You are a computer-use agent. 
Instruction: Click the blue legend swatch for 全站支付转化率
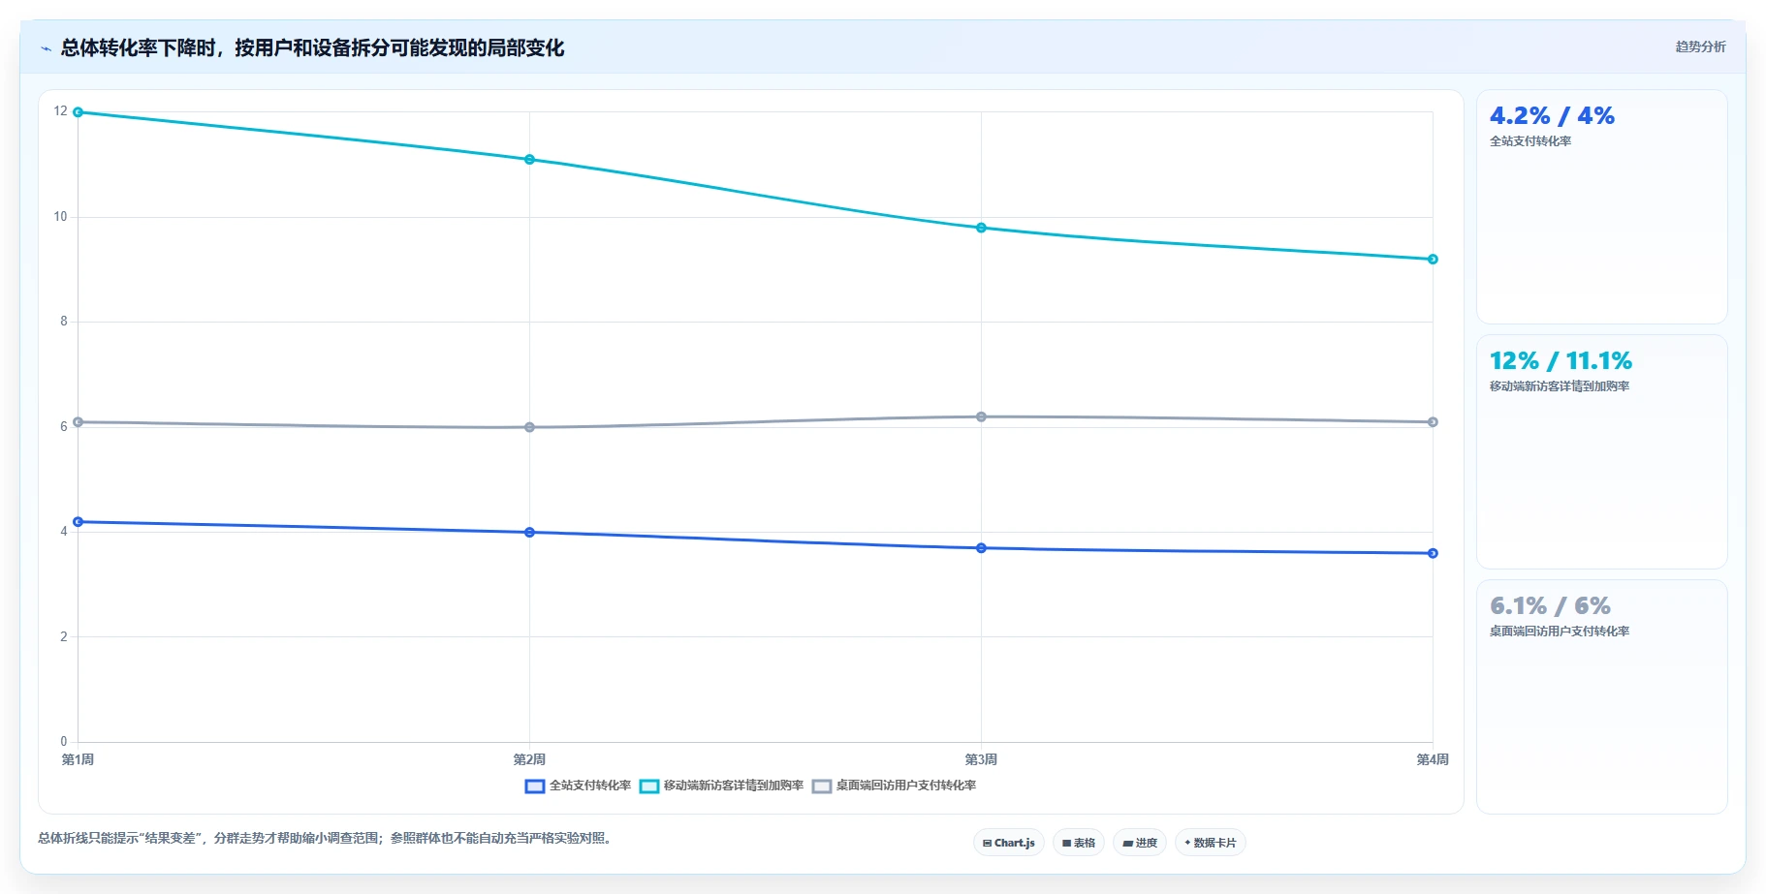click(535, 786)
